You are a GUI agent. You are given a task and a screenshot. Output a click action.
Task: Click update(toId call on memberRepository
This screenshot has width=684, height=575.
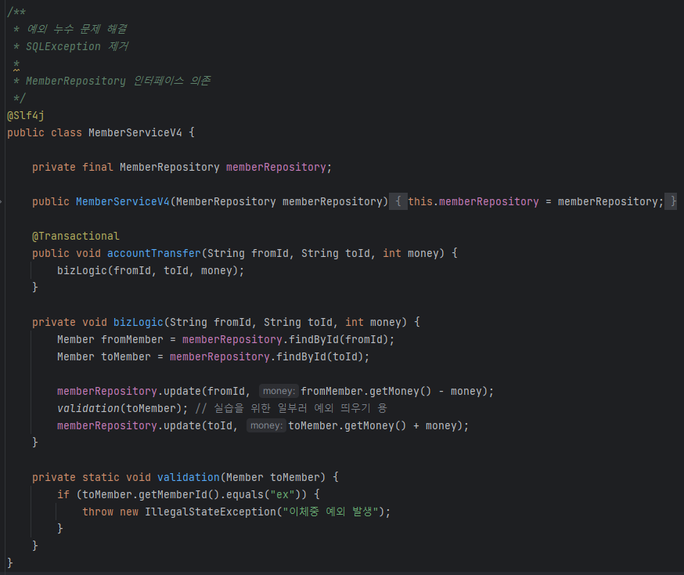tap(198, 425)
